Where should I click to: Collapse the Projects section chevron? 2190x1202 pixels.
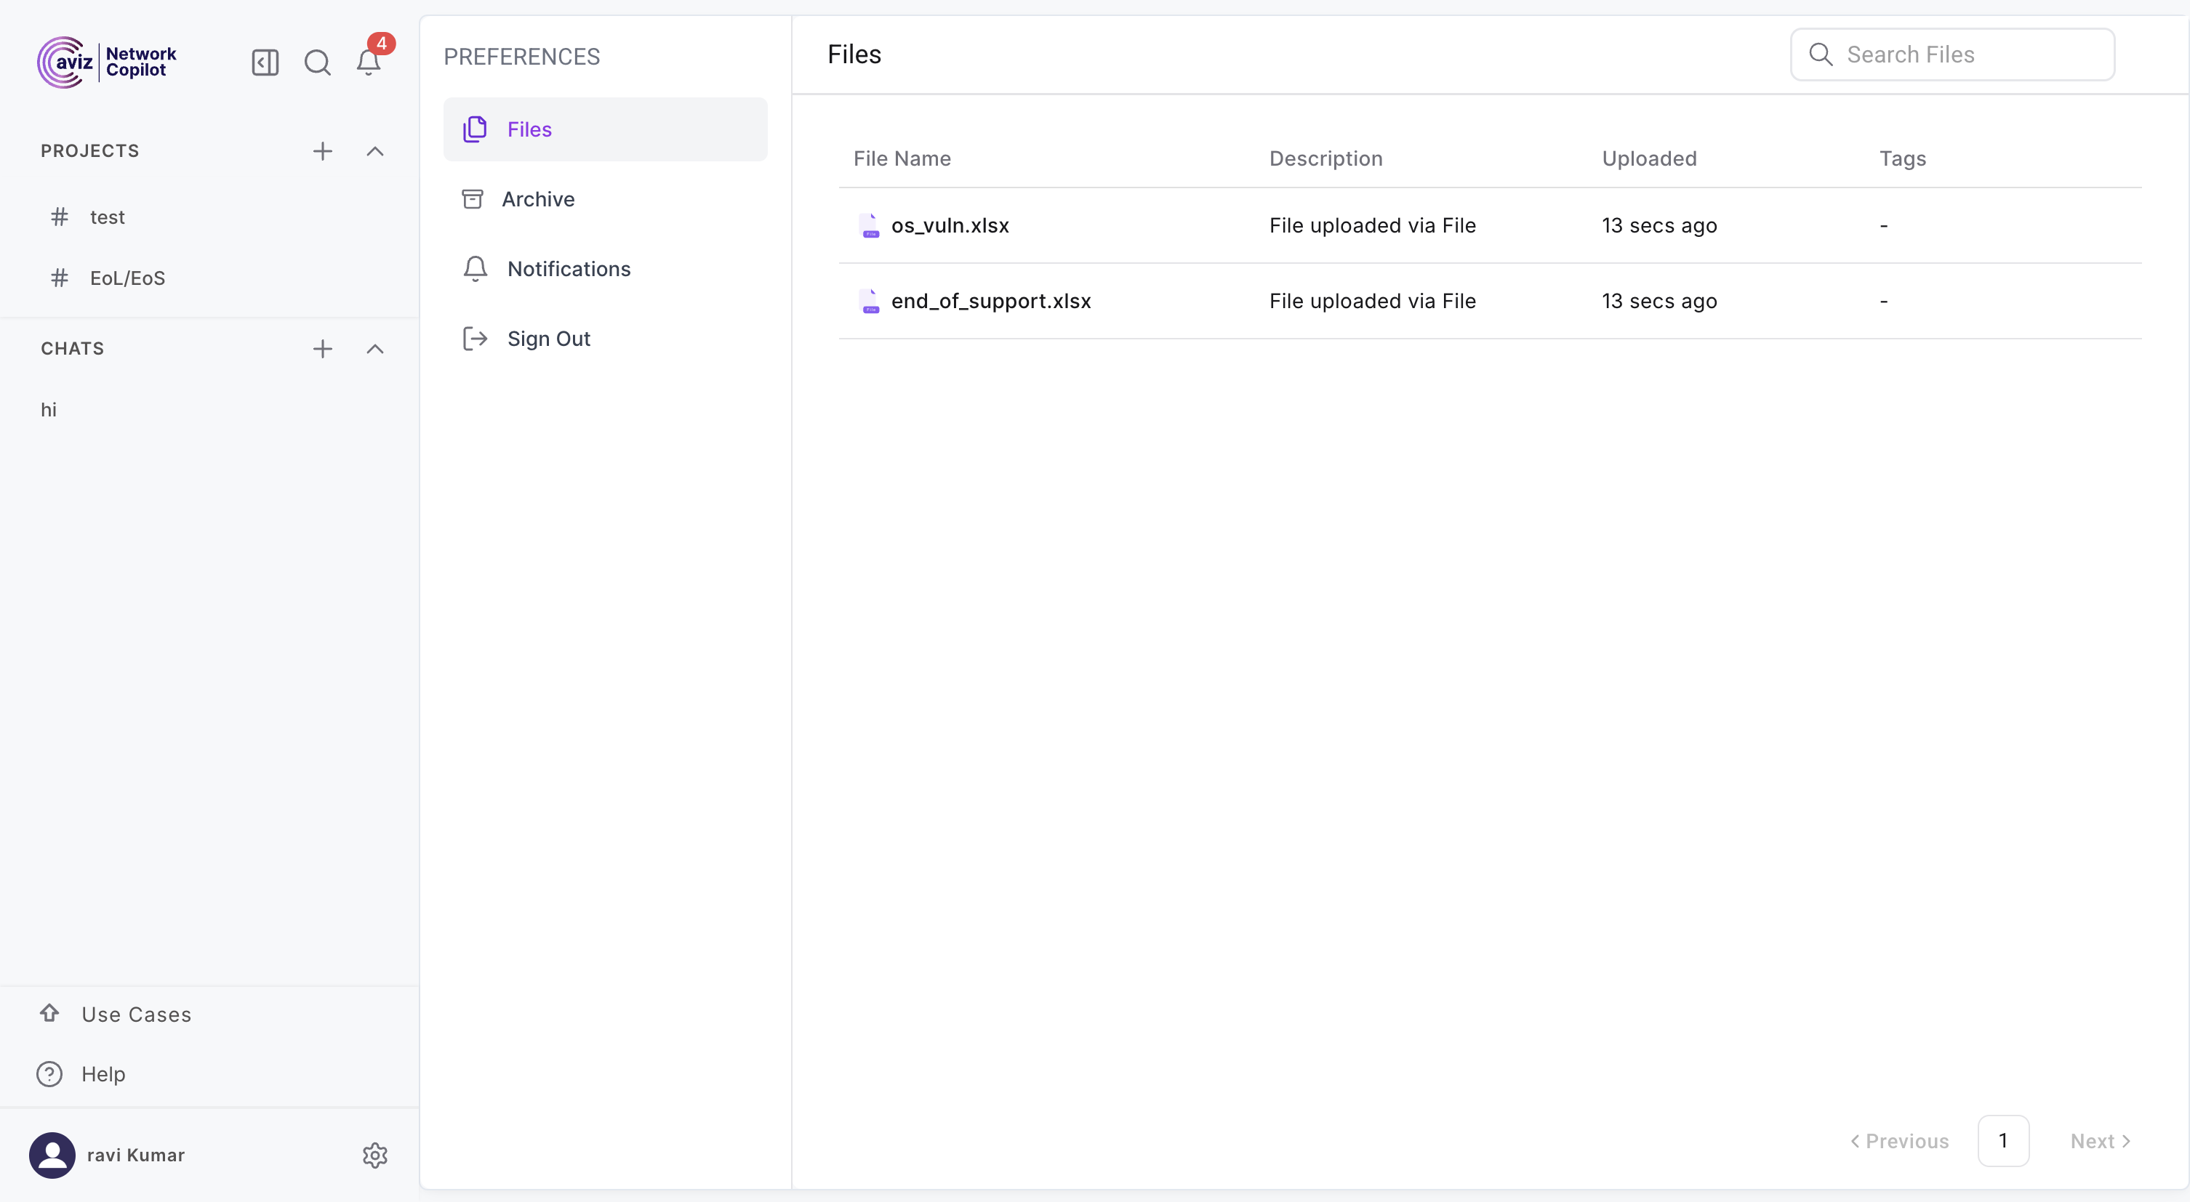pos(375,151)
